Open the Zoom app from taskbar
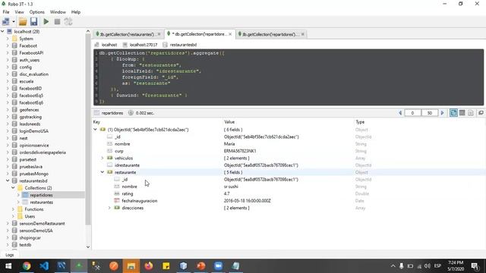 pos(218,266)
